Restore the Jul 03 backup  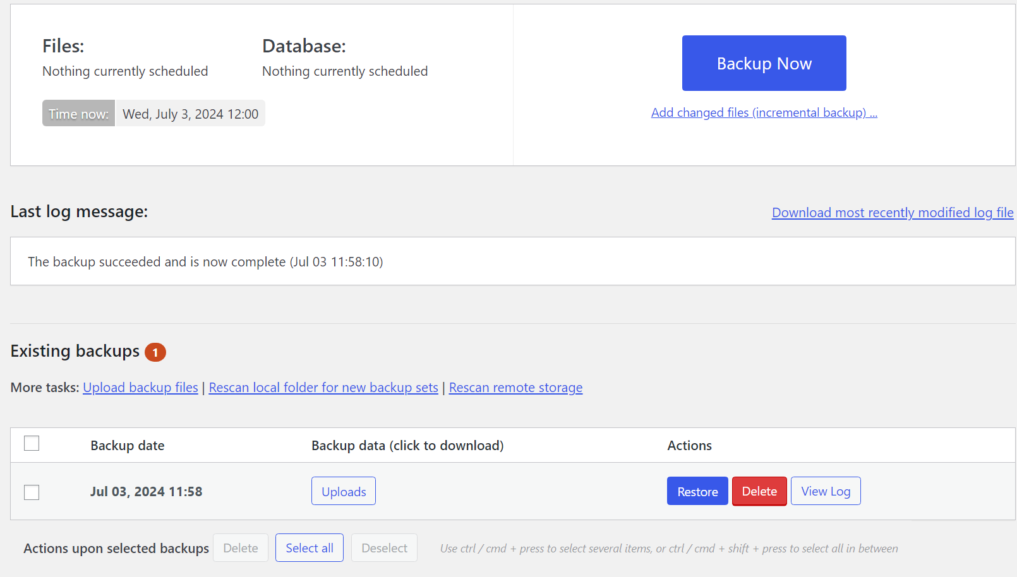(697, 491)
